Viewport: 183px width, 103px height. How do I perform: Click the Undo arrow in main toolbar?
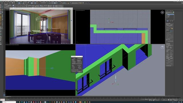click(1, 3)
